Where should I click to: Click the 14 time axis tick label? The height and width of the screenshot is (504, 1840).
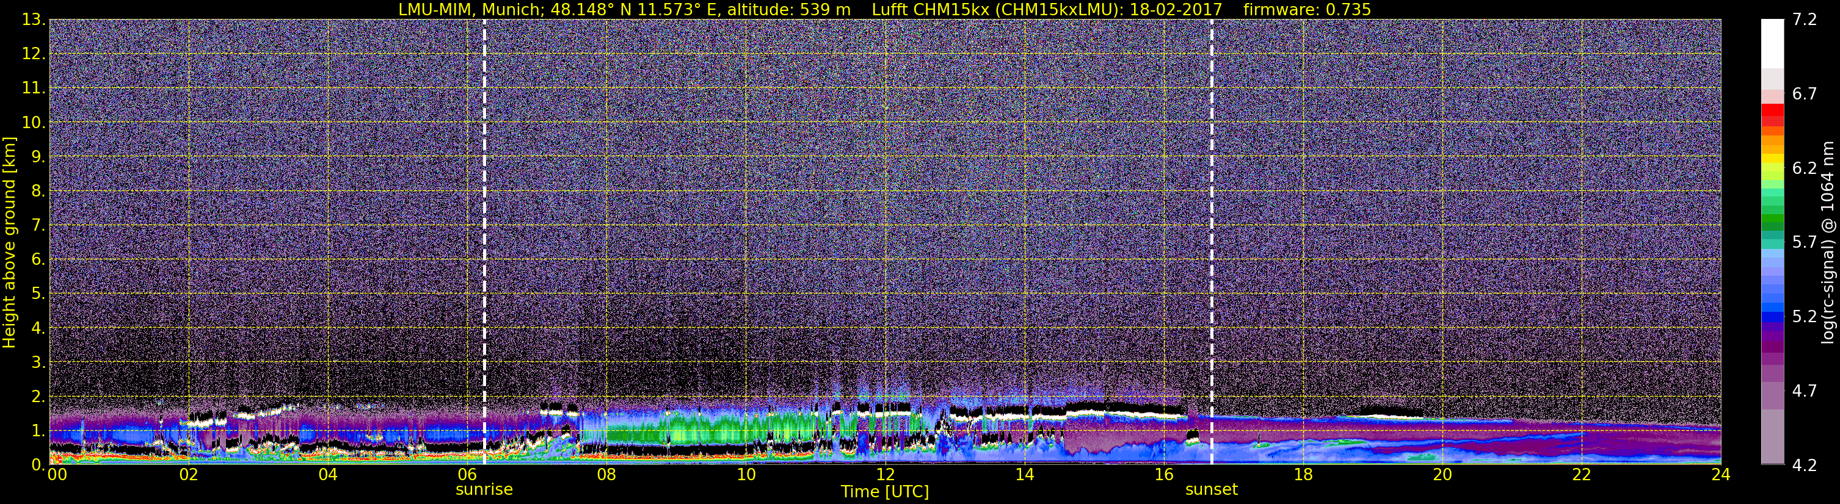click(1024, 475)
